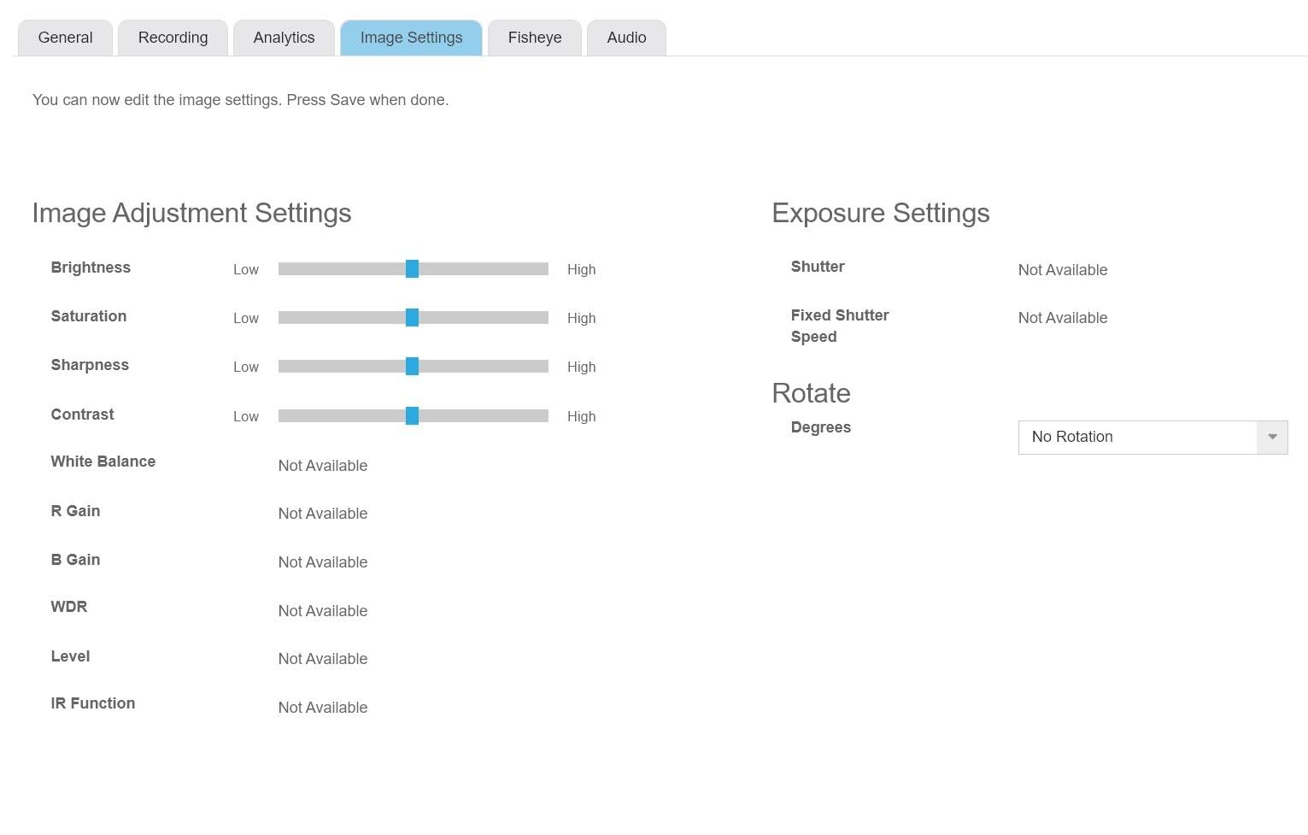Expand the rotation Degrees dropdown arrow
The image size is (1308, 835).
[1272, 437]
